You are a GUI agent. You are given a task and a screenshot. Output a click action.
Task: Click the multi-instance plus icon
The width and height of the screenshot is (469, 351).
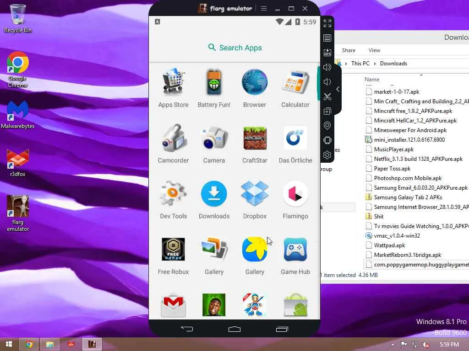[x=327, y=112]
